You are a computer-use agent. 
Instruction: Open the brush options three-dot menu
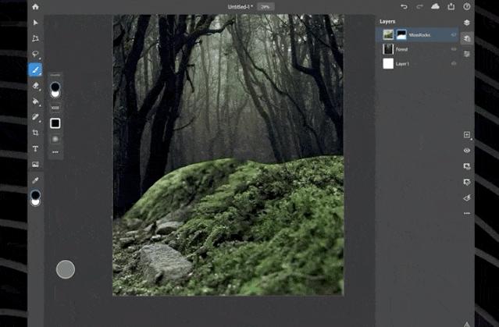pyautogui.click(x=55, y=152)
